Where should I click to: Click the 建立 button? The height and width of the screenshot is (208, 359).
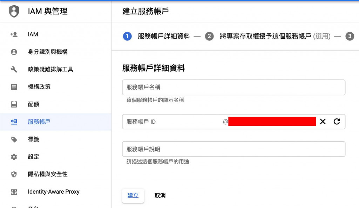pos(133,196)
